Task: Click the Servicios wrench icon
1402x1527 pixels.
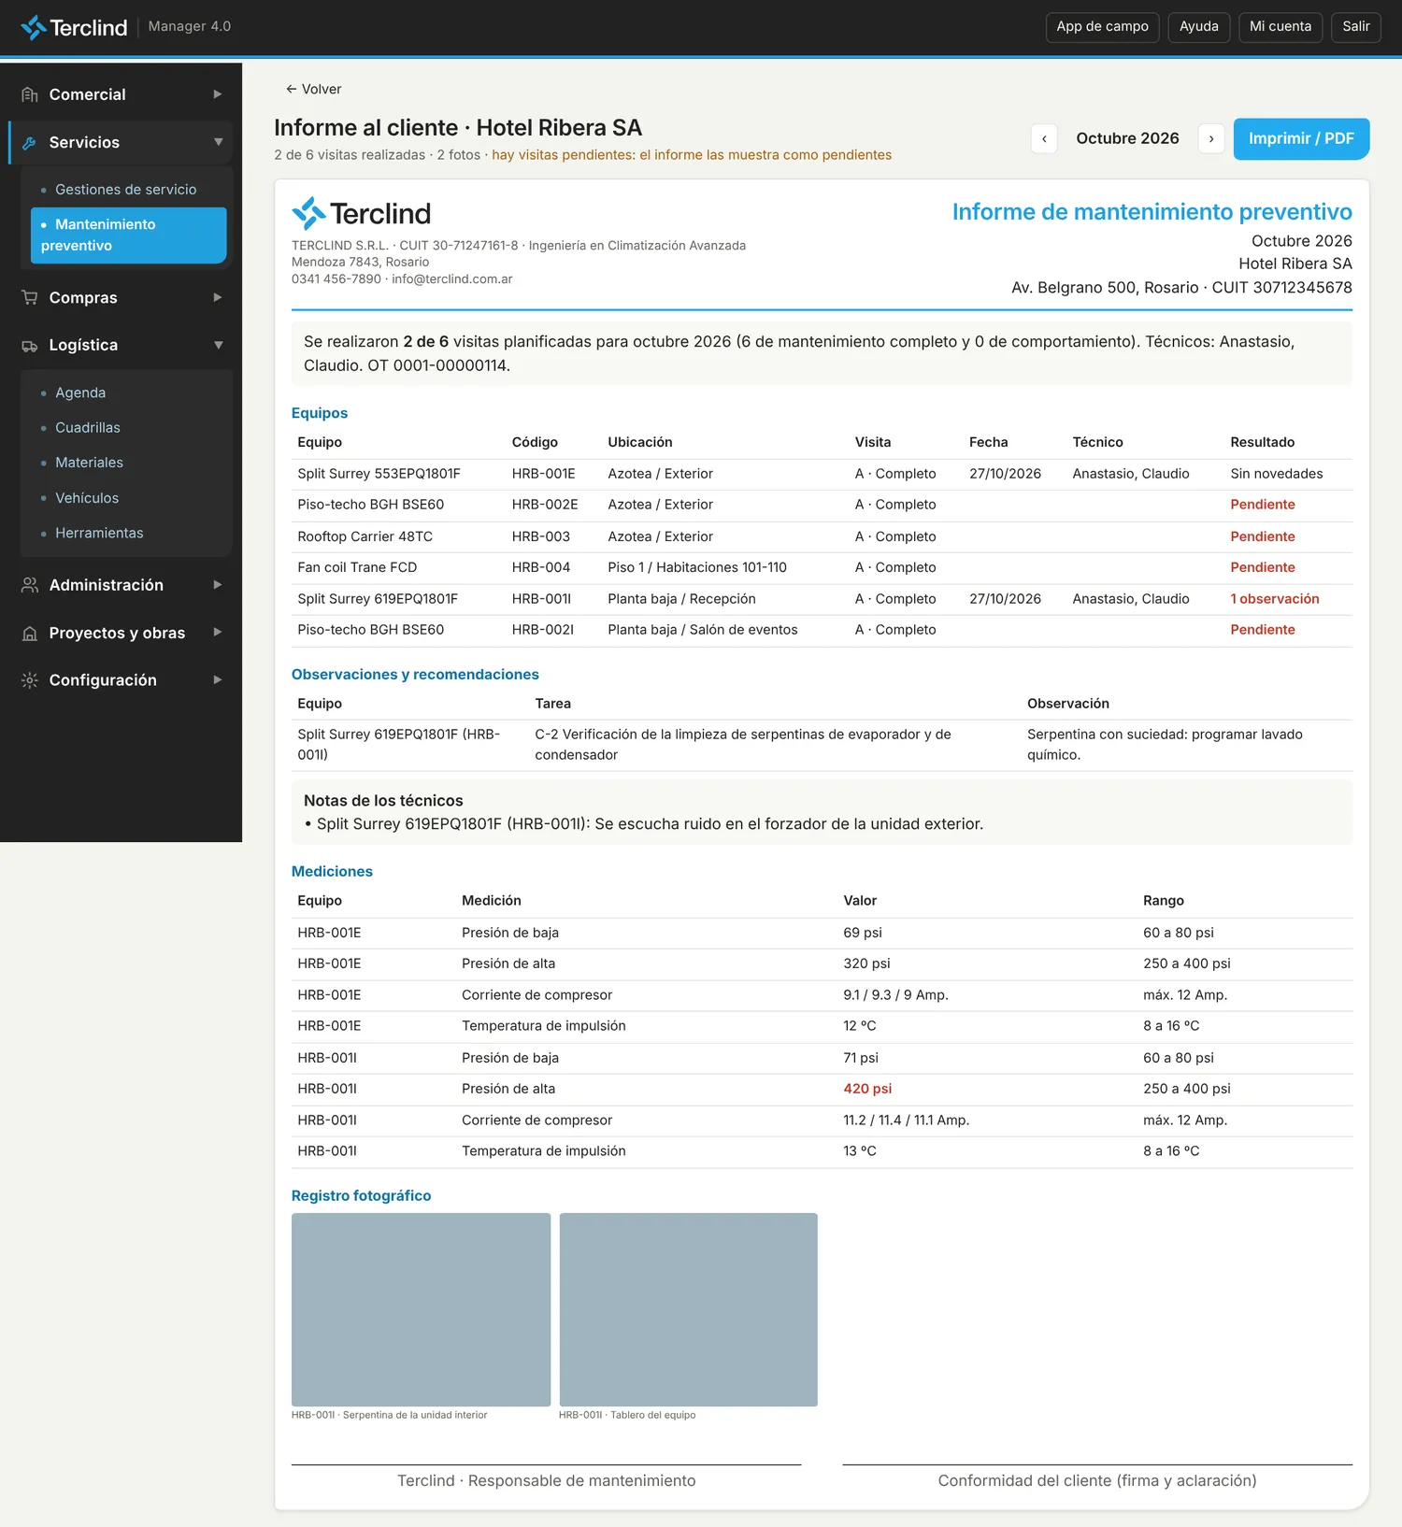Action: click(30, 143)
